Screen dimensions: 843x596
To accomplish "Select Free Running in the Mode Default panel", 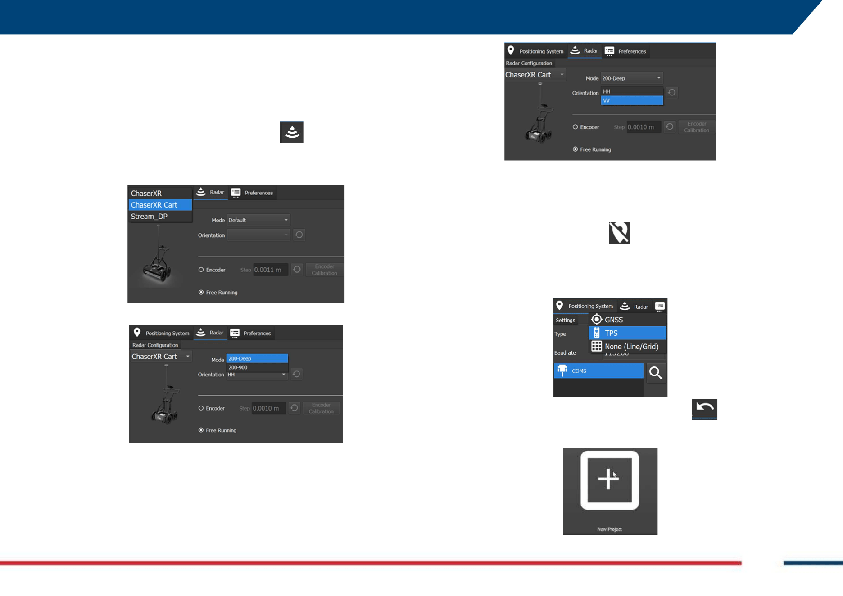I will 201,292.
